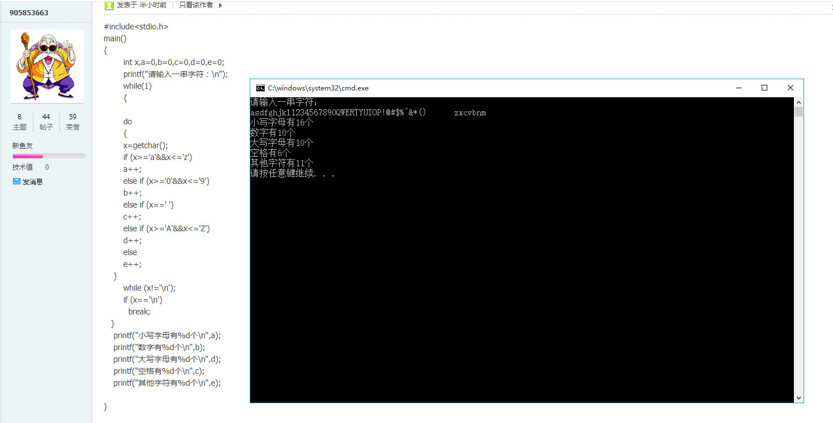Open the 荣誉 count of 59

click(x=72, y=122)
